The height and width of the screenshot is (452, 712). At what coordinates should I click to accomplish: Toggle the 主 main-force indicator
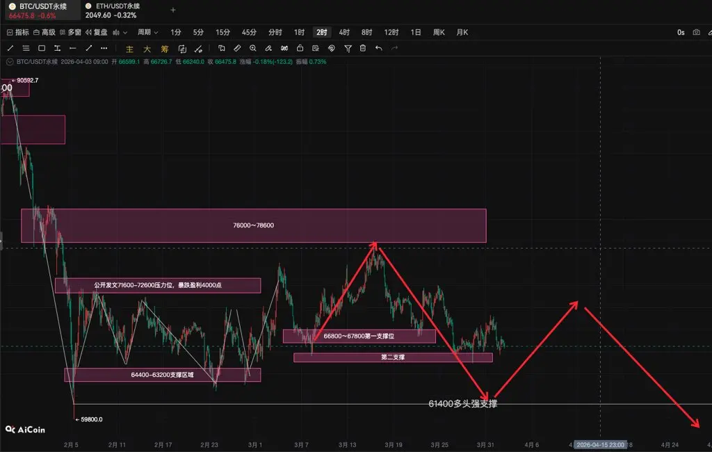pyautogui.click(x=129, y=49)
